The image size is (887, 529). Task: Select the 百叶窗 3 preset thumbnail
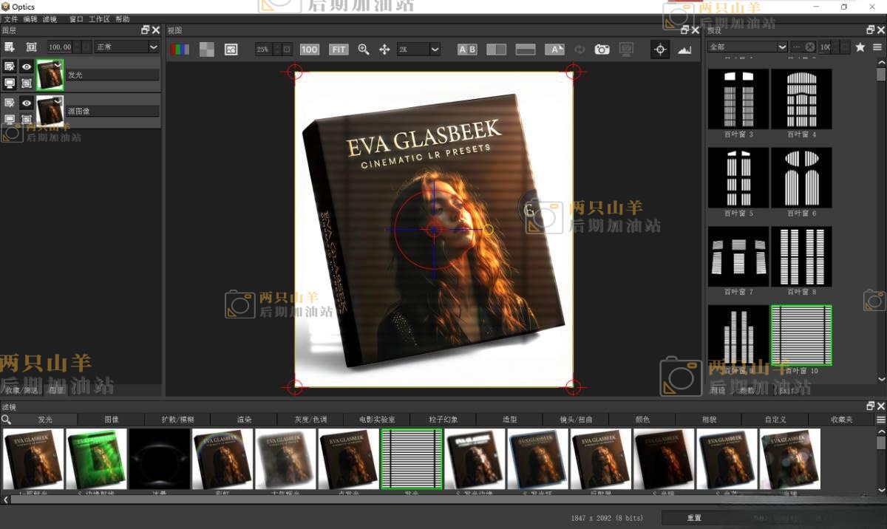tap(738, 100)
